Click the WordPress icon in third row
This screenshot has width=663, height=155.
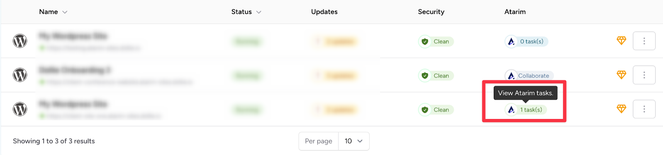point(20,109)
